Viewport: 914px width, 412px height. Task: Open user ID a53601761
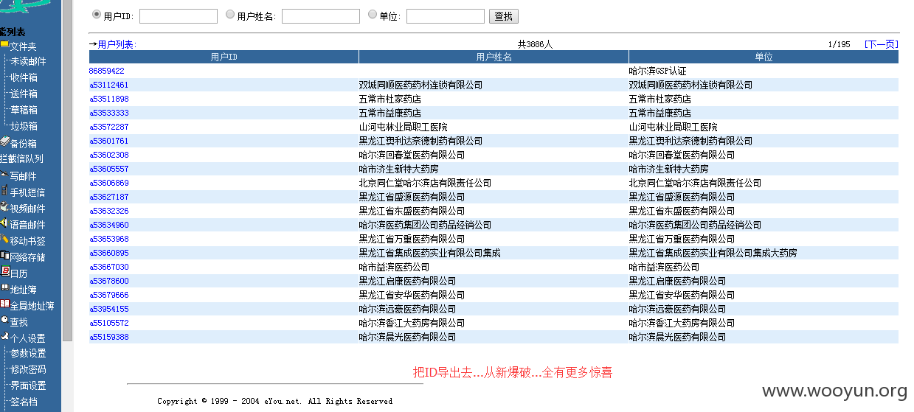(109, 141)
